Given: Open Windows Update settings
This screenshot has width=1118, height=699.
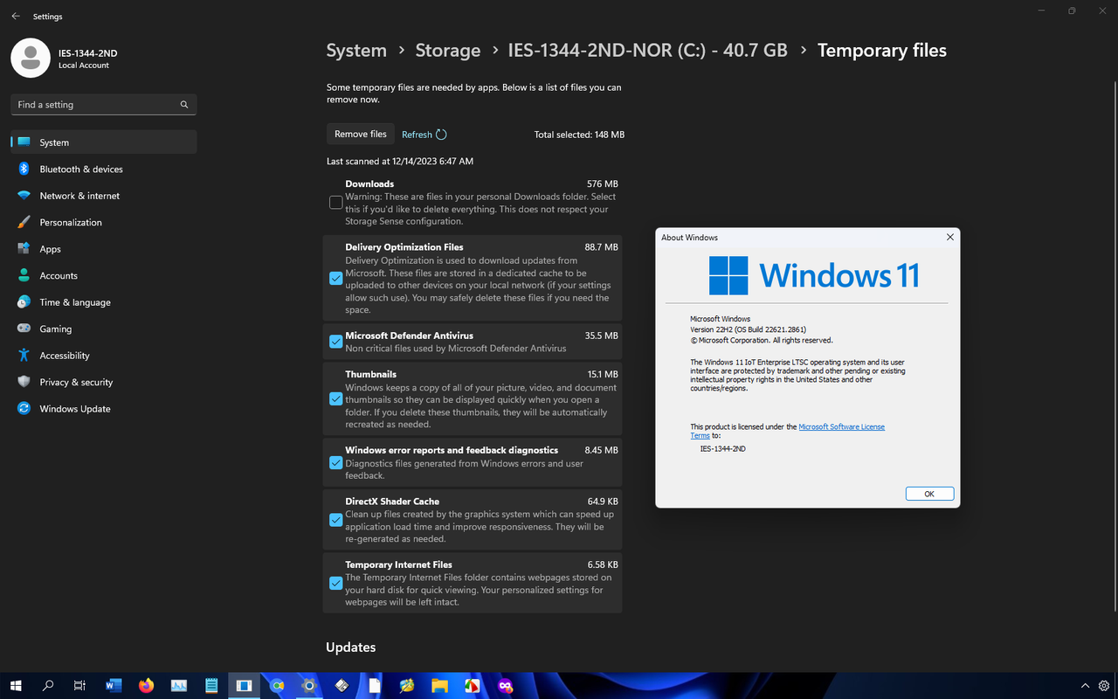Looking at the screenshot, I should [104, 409].
